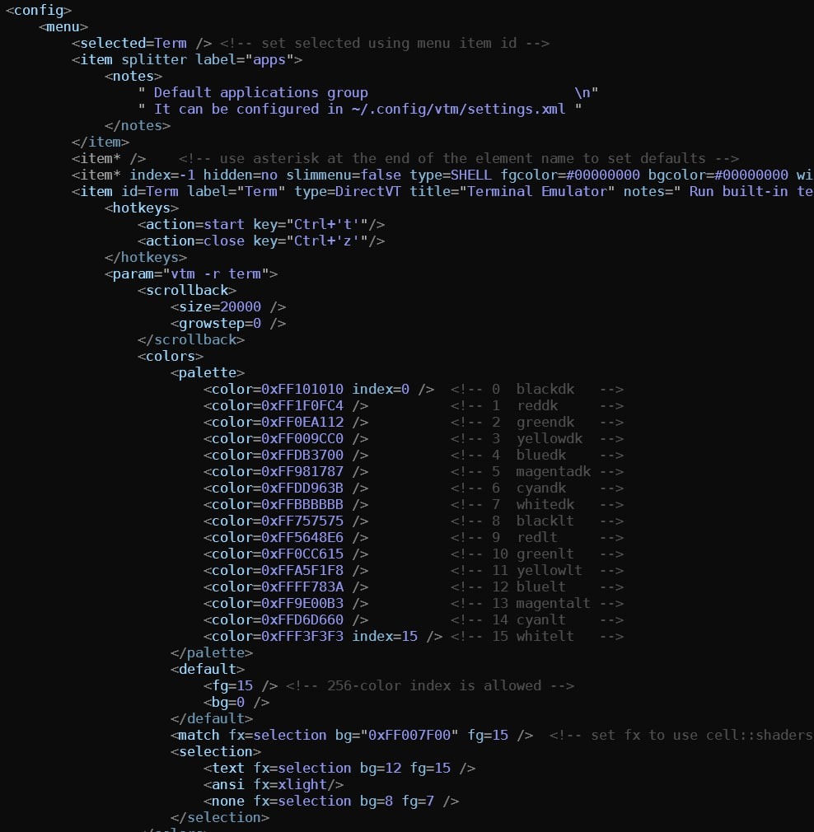The image size is (814, 832).
Task: Click the opening <config> tag
Action: (39, 10)
